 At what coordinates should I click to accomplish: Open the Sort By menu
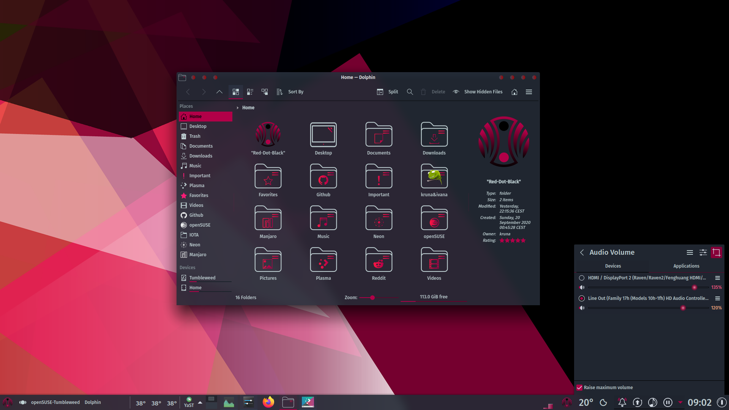pos(290,92)
